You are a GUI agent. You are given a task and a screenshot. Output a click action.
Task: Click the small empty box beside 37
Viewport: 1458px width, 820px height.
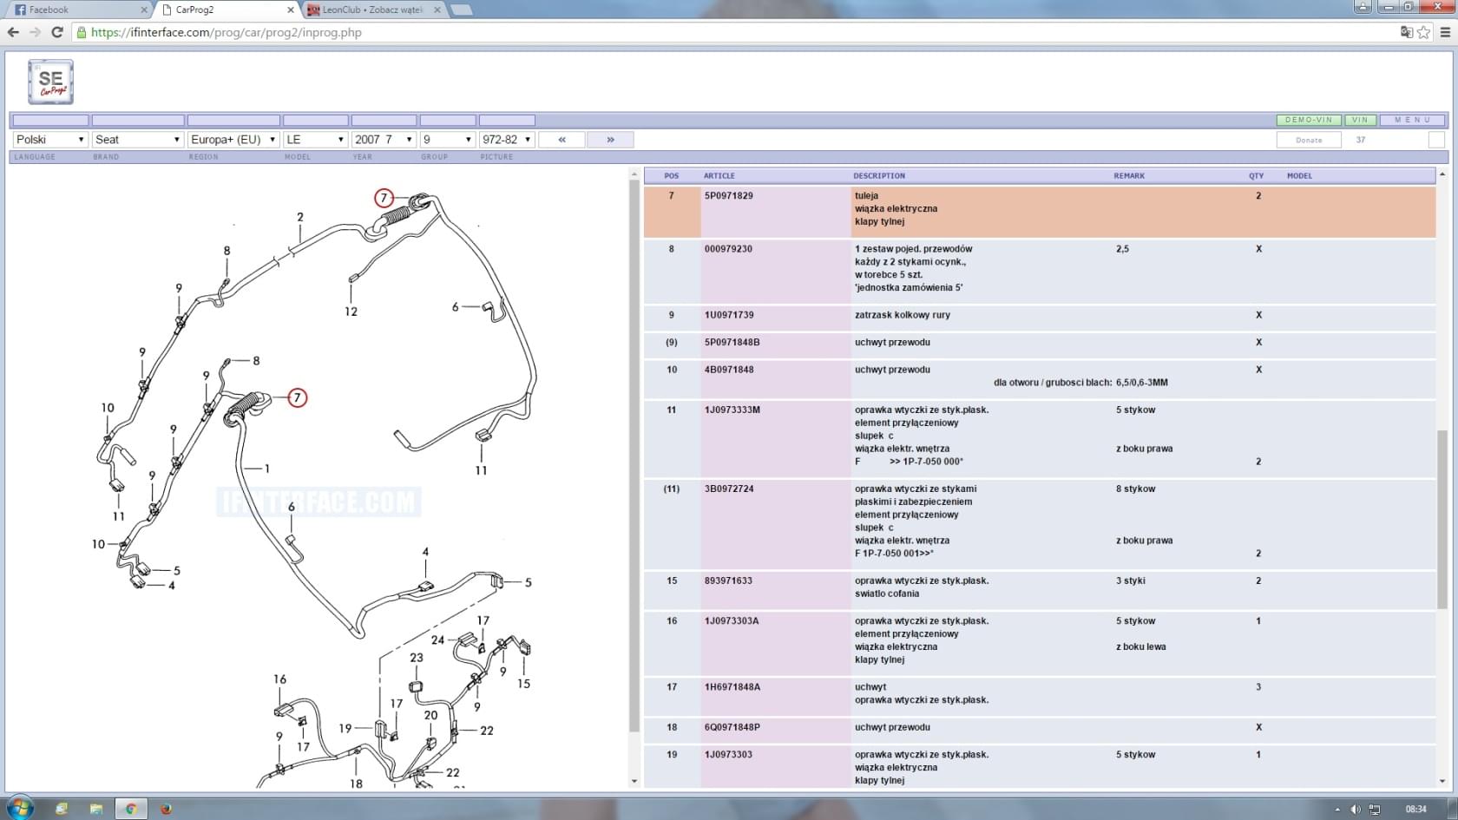click(x=1436, y=140)
